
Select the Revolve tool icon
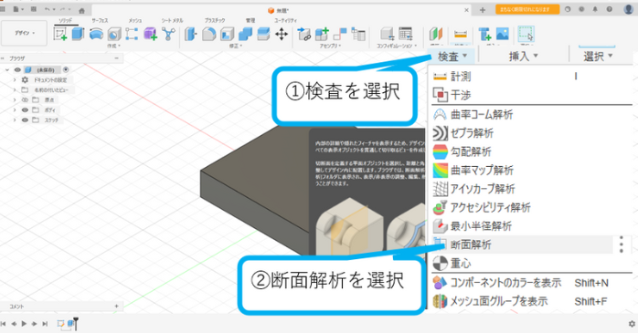(96, 34)
